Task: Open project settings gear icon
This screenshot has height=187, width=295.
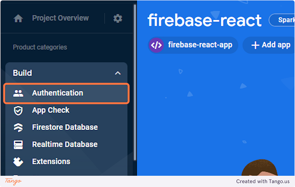Action: click(118, 18)
